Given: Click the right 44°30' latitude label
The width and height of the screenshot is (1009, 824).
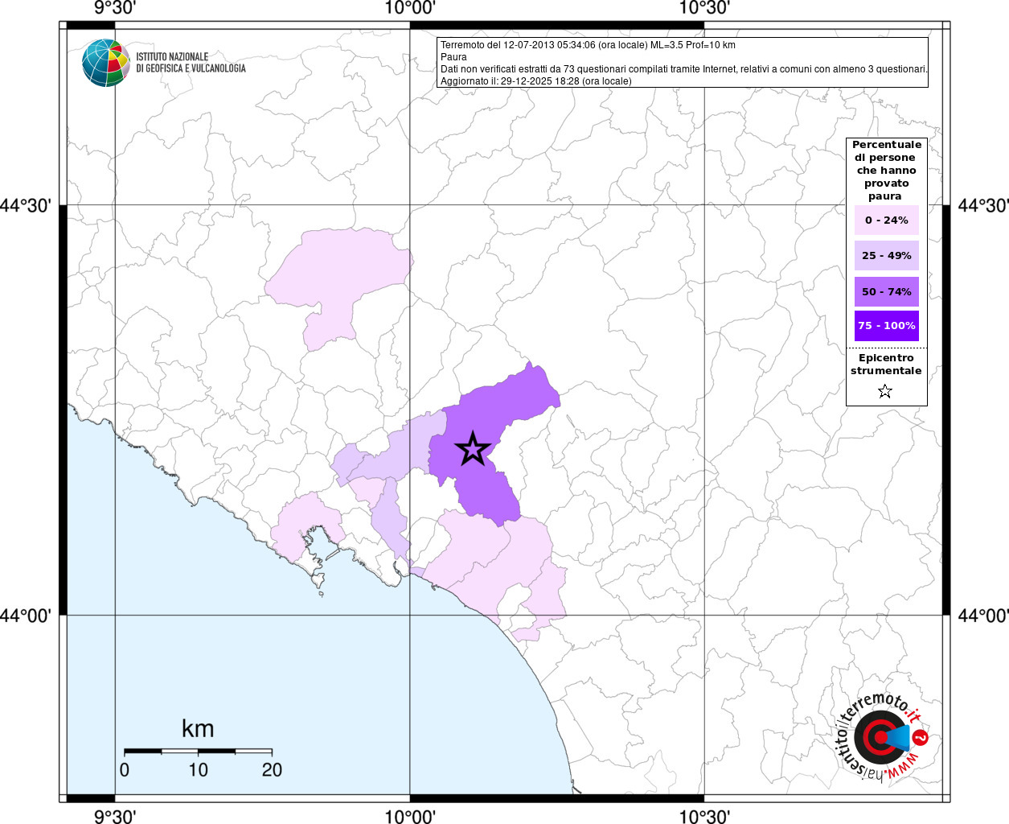Looking at the screenshot, I should pos(982,205).
